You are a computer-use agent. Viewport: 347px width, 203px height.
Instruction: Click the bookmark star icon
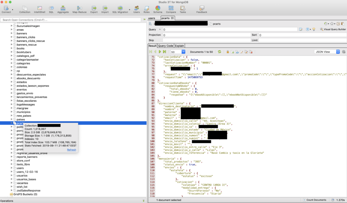[332, 24]
